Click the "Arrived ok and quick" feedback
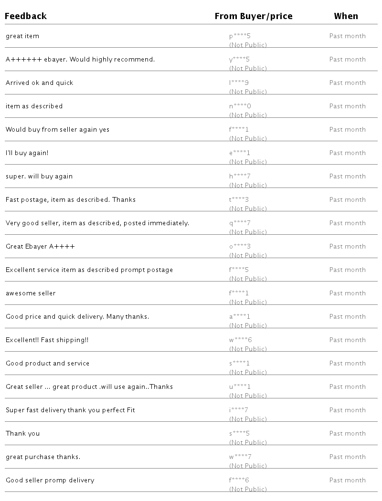 tap(40, 83)
